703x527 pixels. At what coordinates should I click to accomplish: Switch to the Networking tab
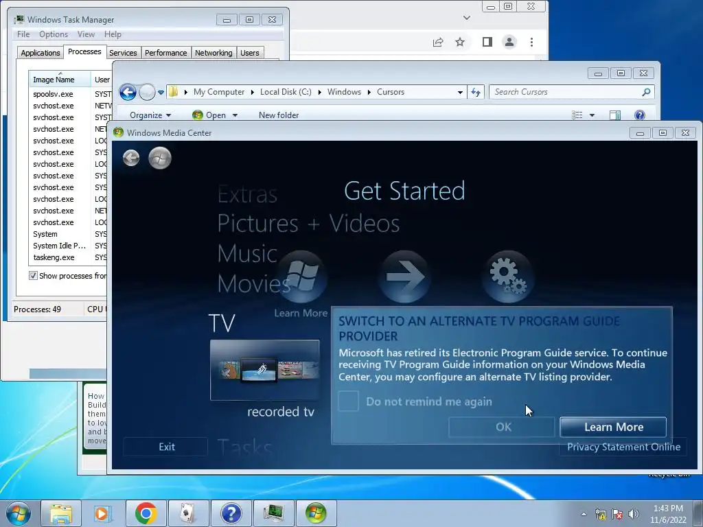[x=214, y=53]
